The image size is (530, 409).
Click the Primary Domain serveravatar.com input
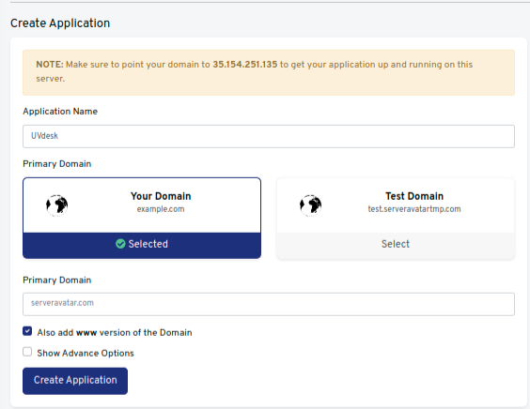point(269,304)
